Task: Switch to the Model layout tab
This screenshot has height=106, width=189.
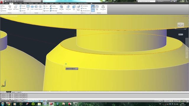Action: [x=9, y=92]
